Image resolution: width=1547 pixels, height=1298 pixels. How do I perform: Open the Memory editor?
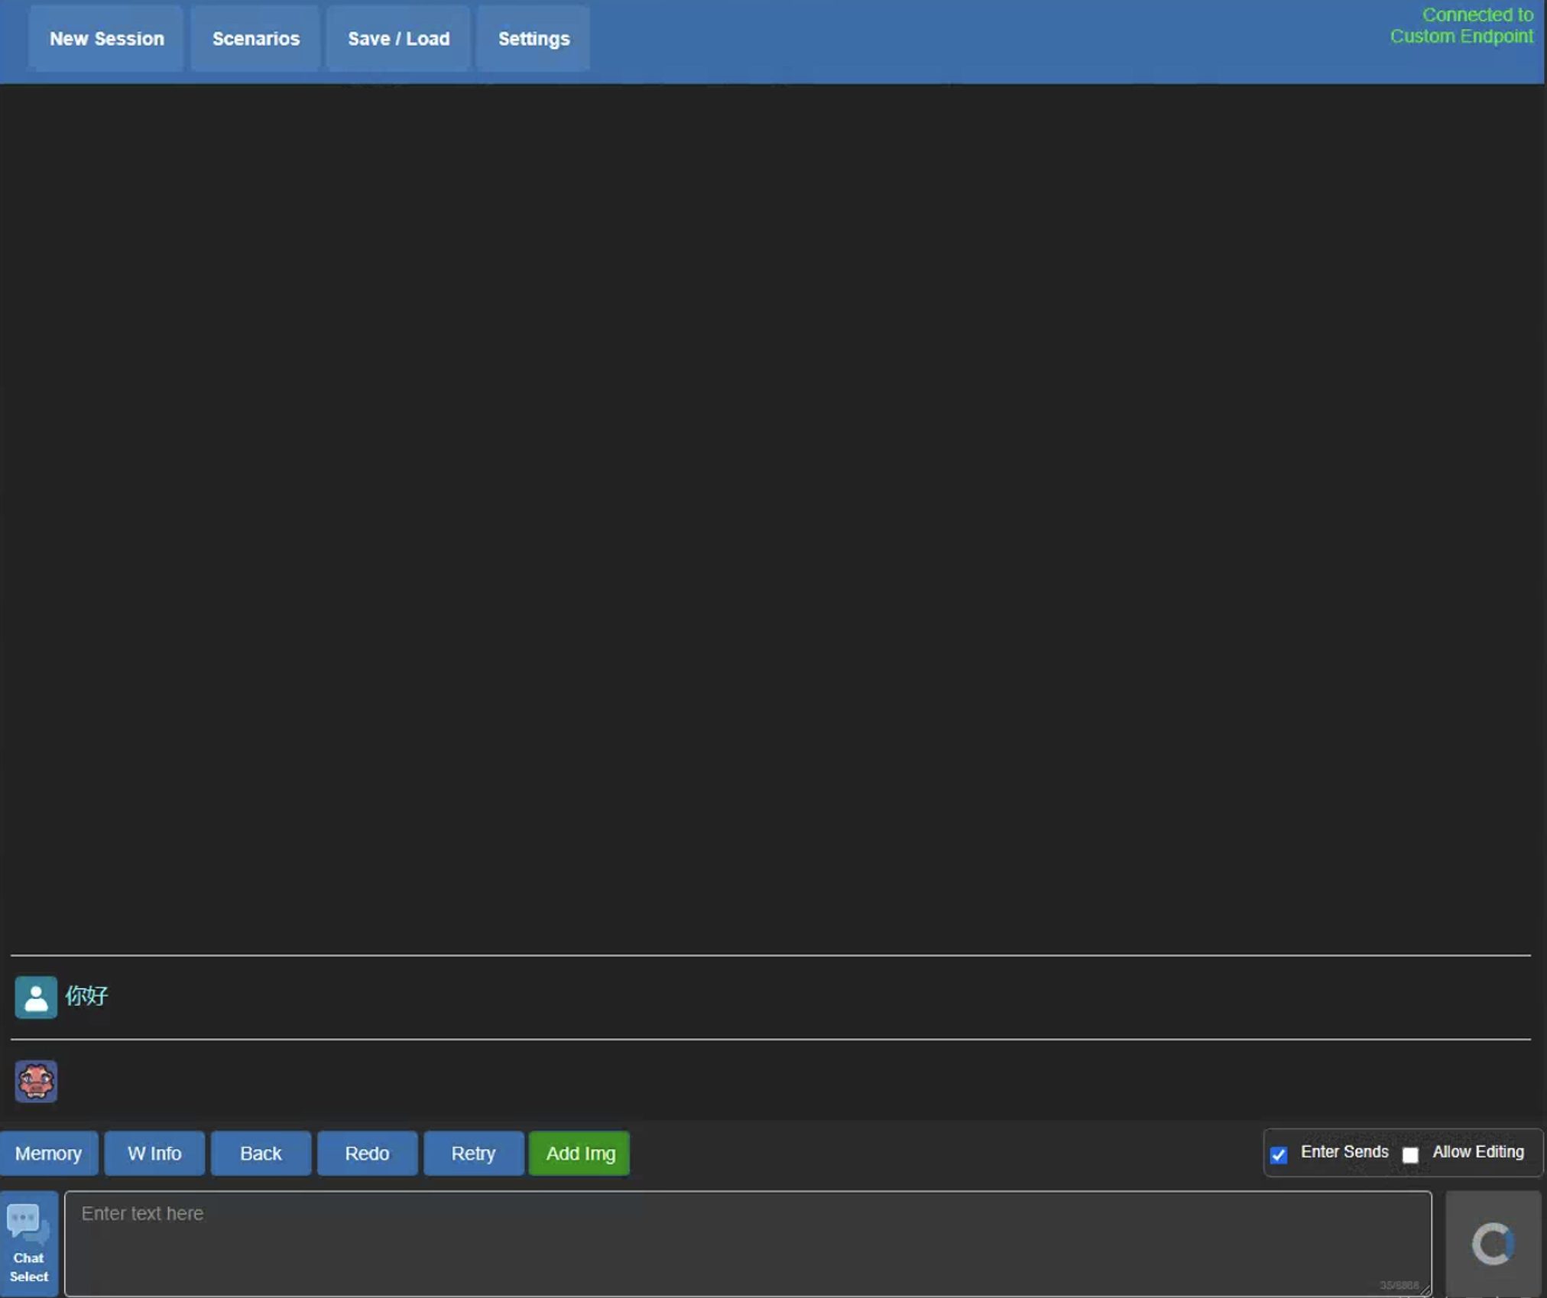(x=48, y=1153)
